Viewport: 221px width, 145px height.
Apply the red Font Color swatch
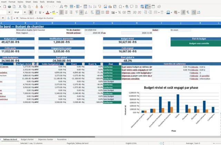[48, 12]
